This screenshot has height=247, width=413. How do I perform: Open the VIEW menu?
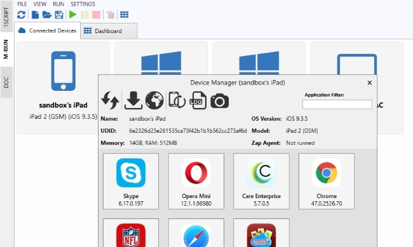coord(40,4)
